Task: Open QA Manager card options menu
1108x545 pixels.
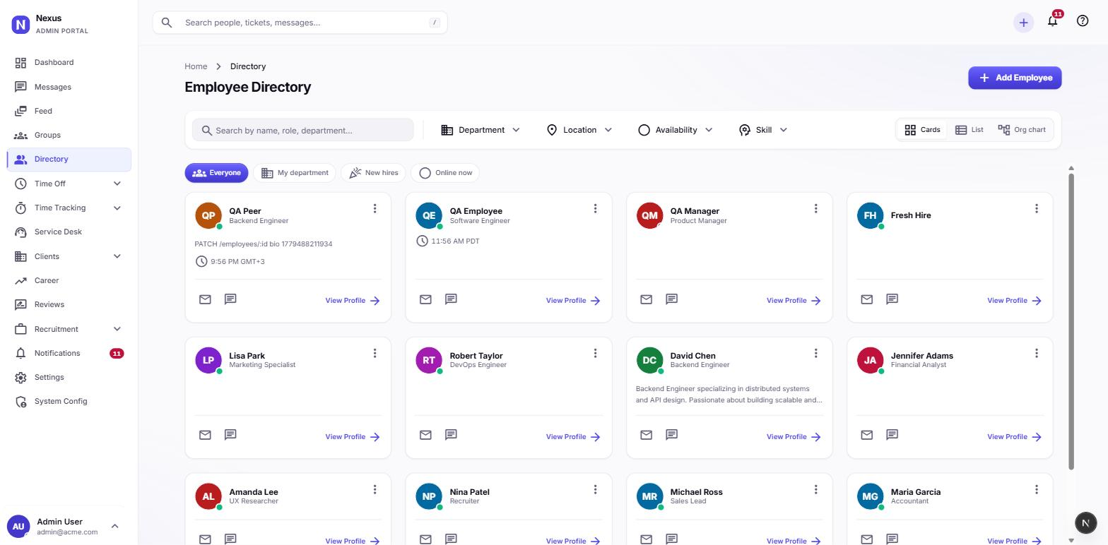Action: tap(815, 208)
